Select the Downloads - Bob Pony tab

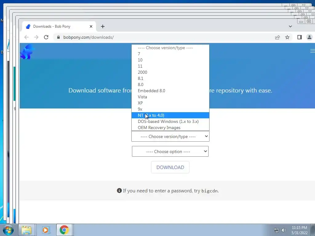coord(59,26)
